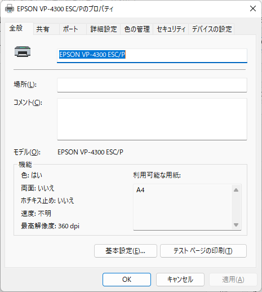This screenshot has height=292, width=262.
Task: Click the paper list scroll down arrow
Action: point(236,225)
